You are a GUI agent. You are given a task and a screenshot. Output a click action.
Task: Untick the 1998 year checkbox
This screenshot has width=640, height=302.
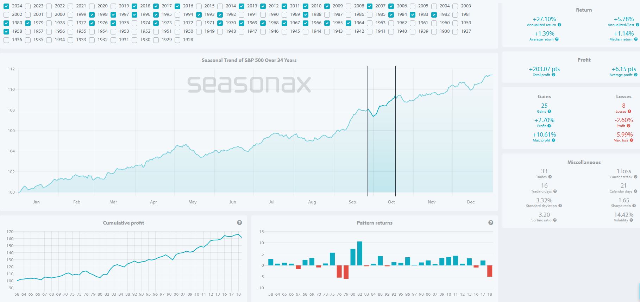tap(92, 14)
